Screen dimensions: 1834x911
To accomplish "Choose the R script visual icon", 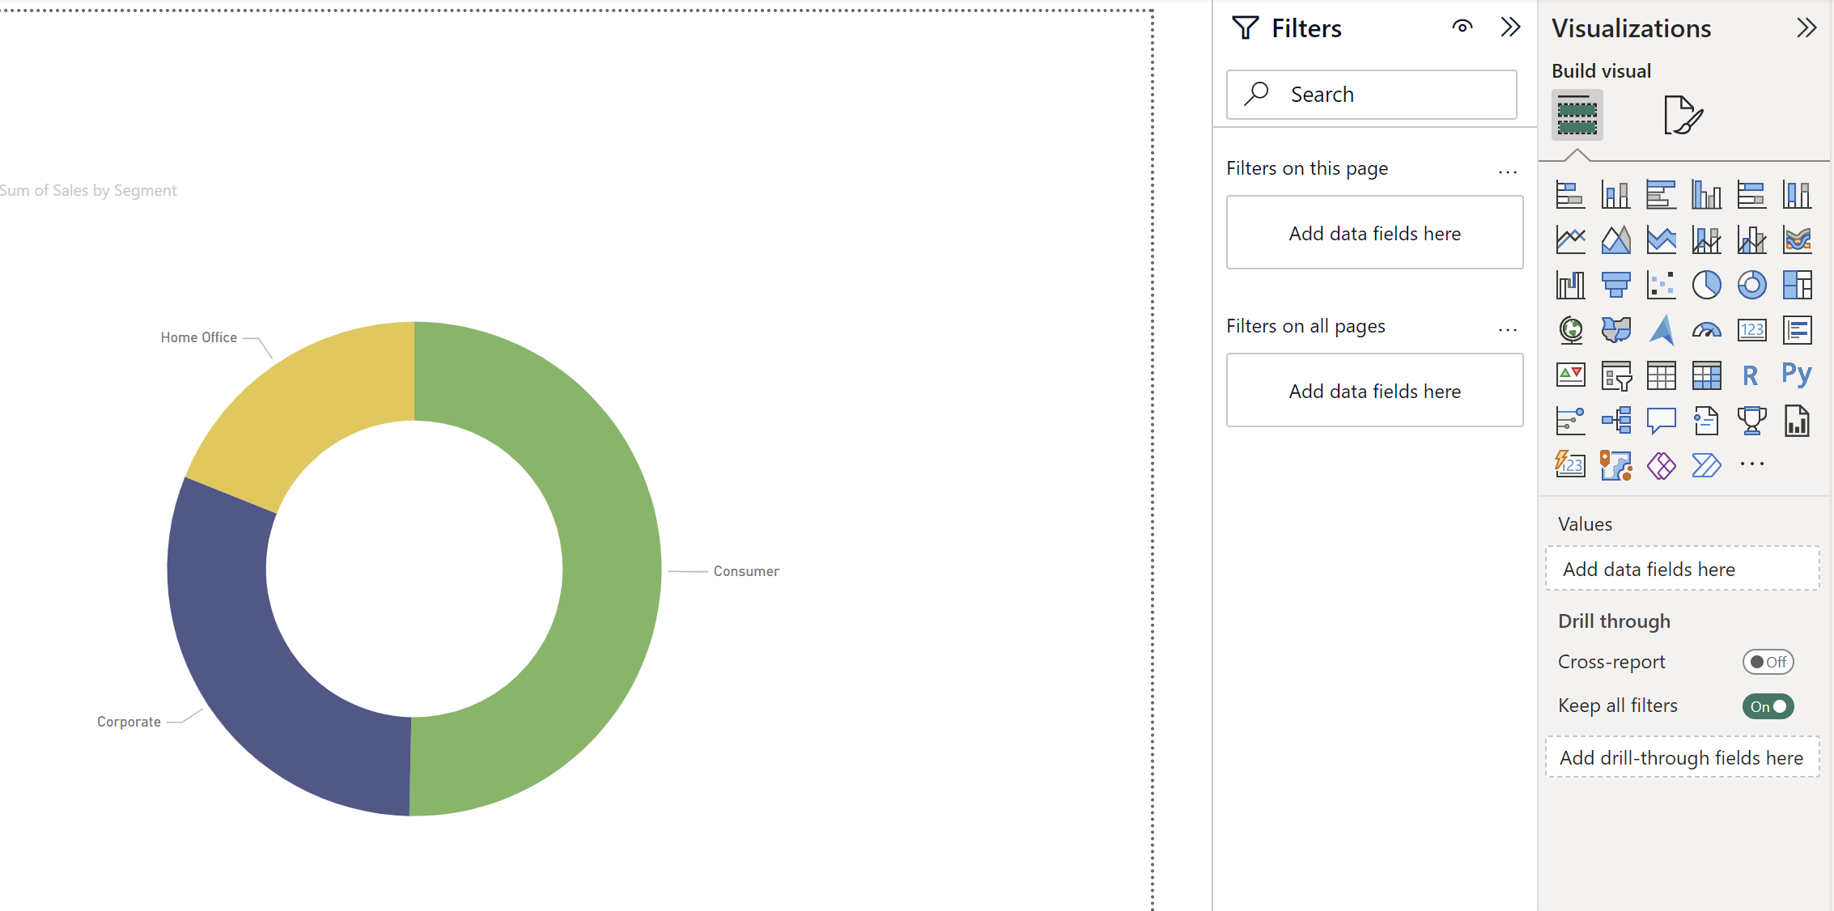I will coord(1751,375).
